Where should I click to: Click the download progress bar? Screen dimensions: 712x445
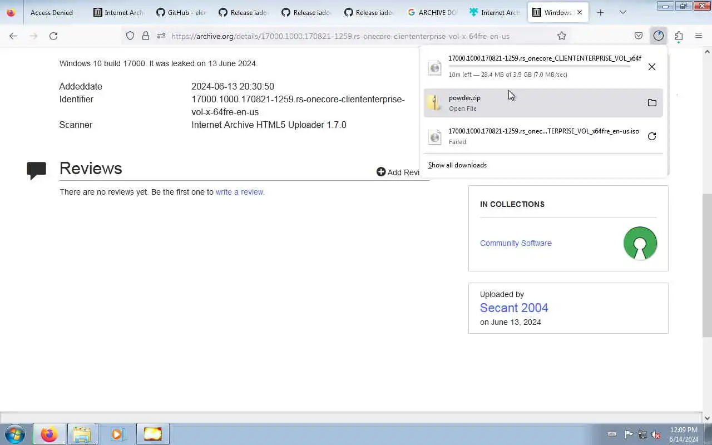pos(540,66)
